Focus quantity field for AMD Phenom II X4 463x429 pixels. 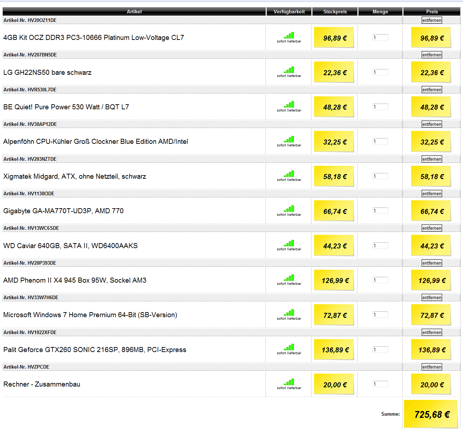coord(380,280)
